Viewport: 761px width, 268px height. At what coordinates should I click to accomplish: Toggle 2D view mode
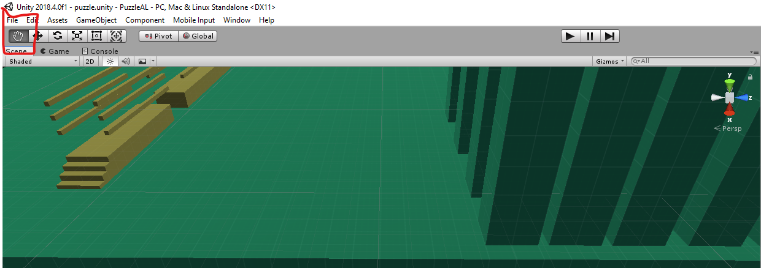[x=90, y=61]
